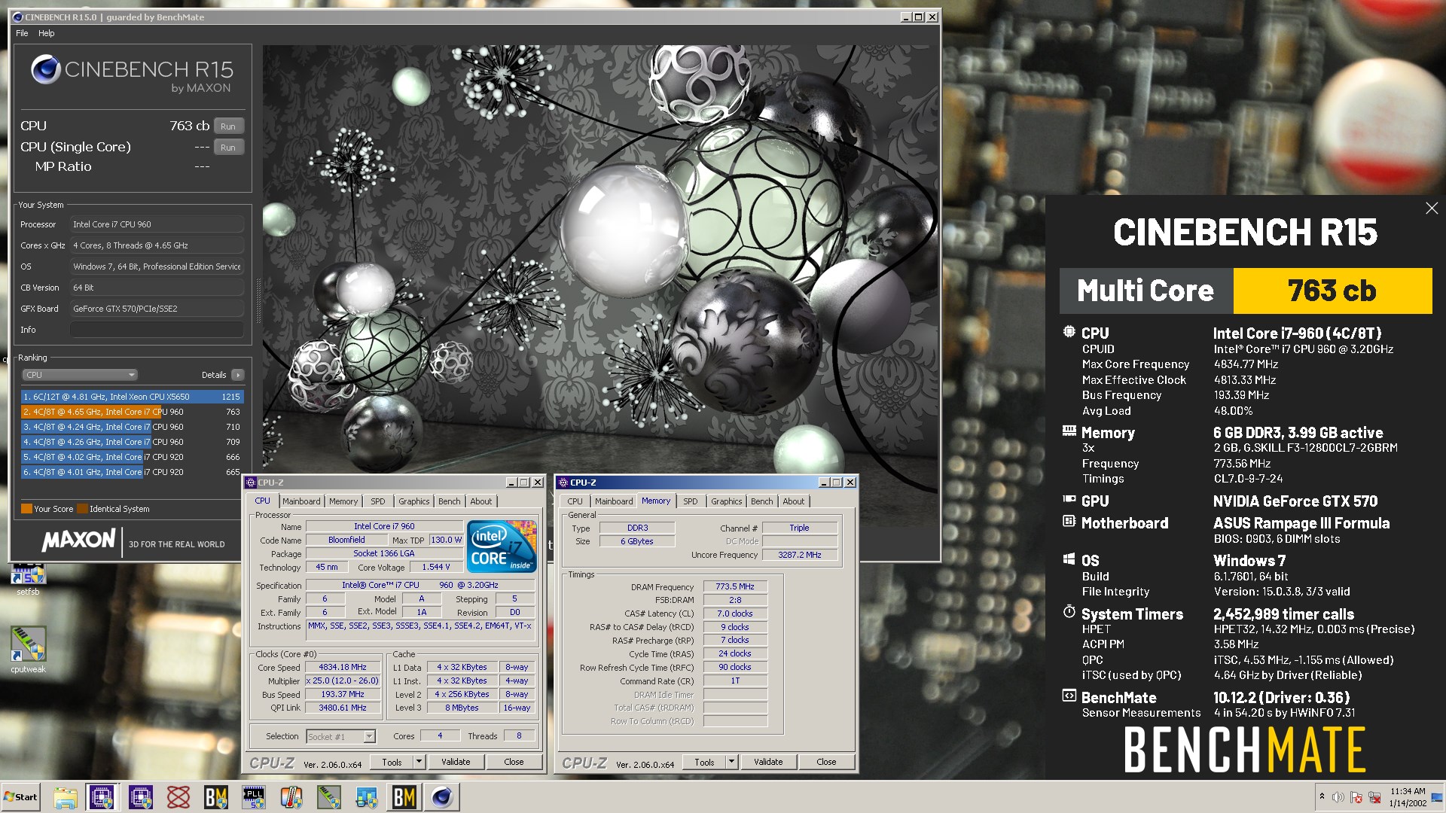Select ranking row 4C/8T @ 4.24 GHz 710
This screenshot has width=1446, height=813.
(132, 427)
